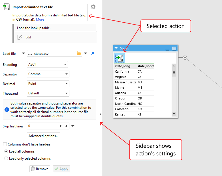Viewport: 222px width, 176px height.
Task: Click the Virginia cell
Action: click(x=126, y=77)
